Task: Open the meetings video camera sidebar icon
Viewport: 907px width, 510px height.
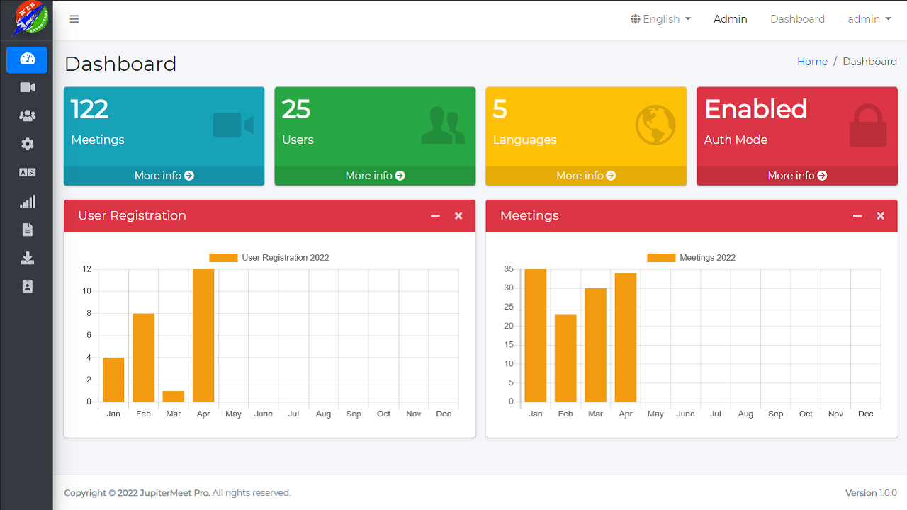Action: click(27, 88)
